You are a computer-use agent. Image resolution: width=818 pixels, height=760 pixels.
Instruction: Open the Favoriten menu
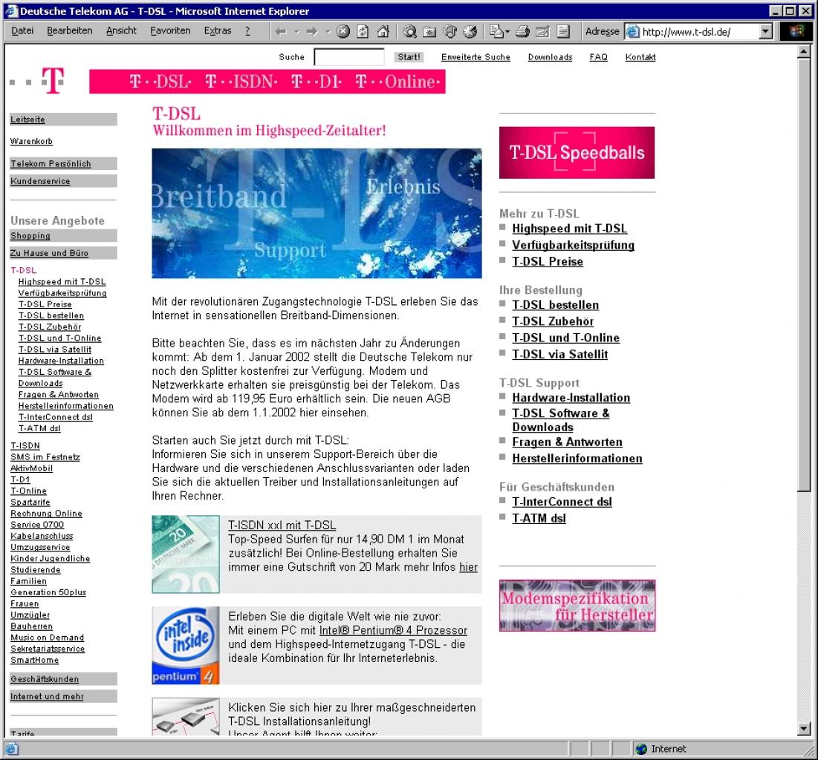tap(170, 30)
